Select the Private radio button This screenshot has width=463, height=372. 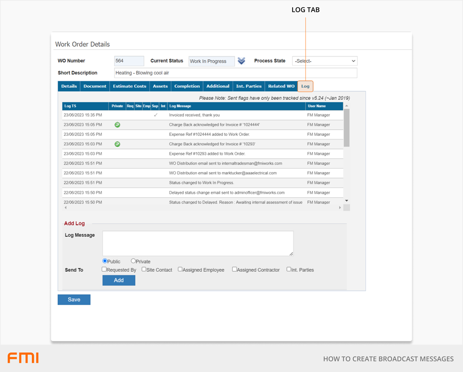point(133,261)
